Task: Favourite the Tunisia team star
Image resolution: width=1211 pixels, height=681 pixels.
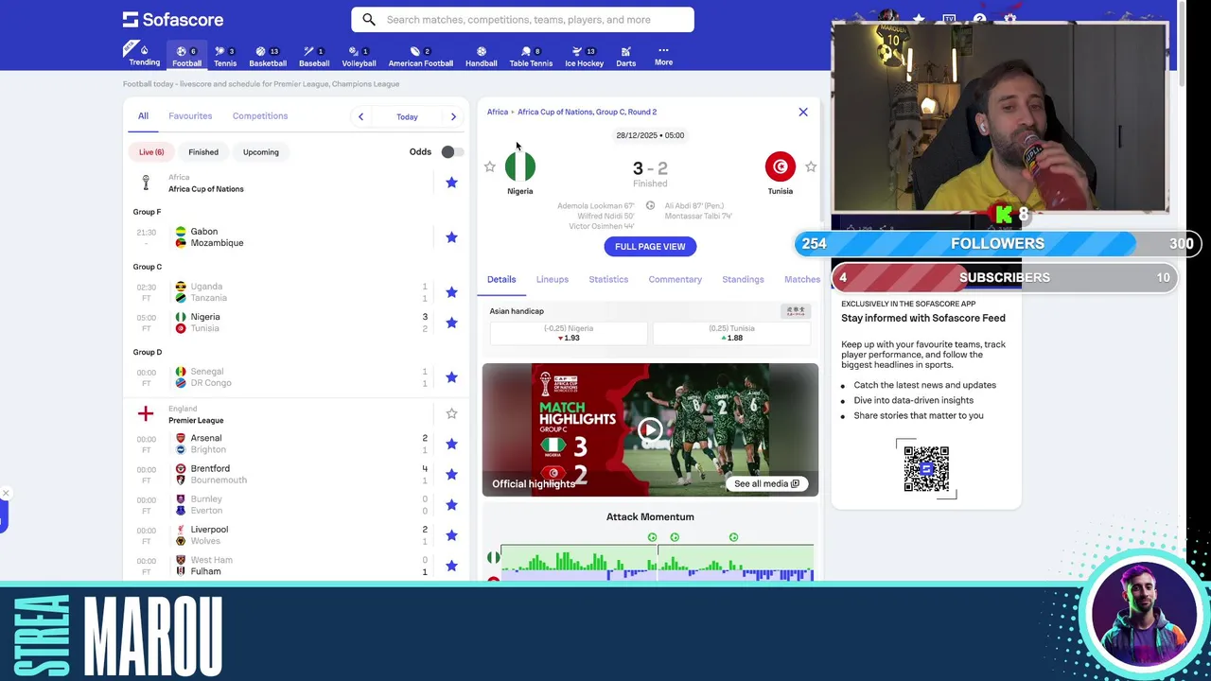Action: click(x=811, y=166)
